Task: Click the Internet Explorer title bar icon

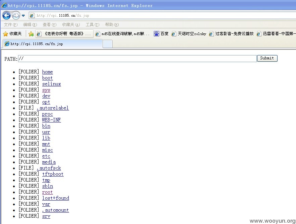Action: tap(4, 5)
